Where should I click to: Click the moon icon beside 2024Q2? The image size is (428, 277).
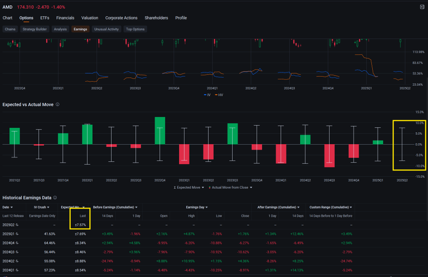tap(17, 261)
